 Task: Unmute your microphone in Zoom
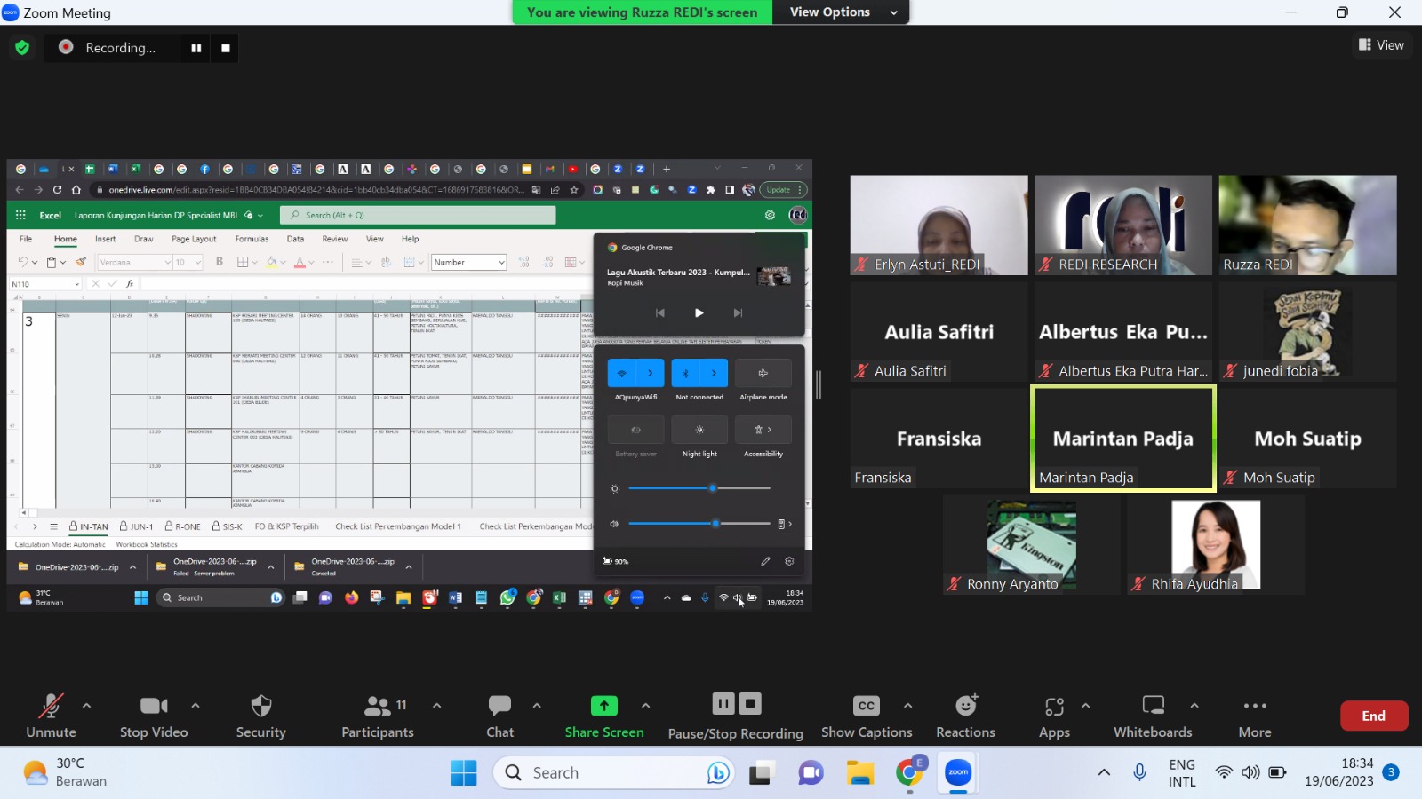tap(51, 716)
